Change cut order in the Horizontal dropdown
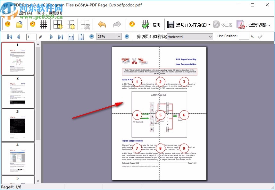Image resolution: width=275 pixels, height=190 pixels. pyautogui.click(x=189, y=37)
